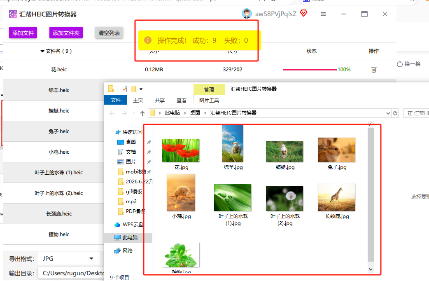Image resolution: width=429 pixels, height=281 pixels.
Task: Open the 文件 tab in Explorer
Action: (116, 100)
